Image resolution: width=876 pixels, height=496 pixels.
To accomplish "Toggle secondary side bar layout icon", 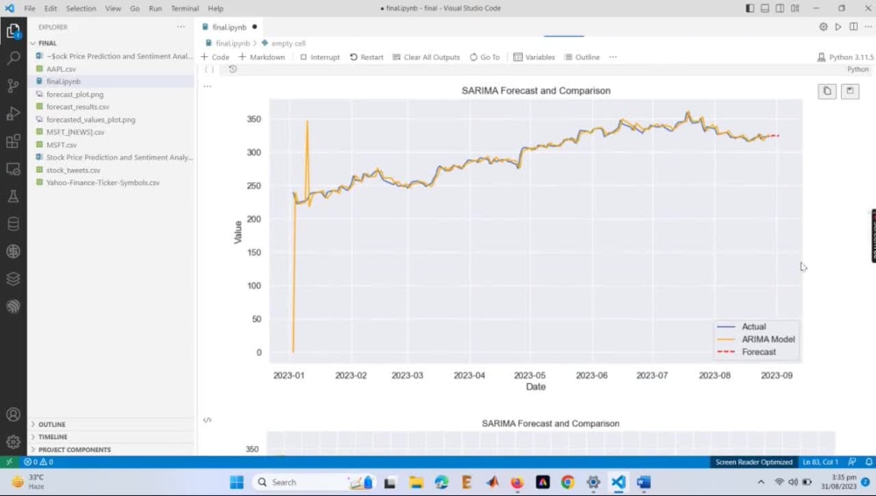I will point(780,9).
